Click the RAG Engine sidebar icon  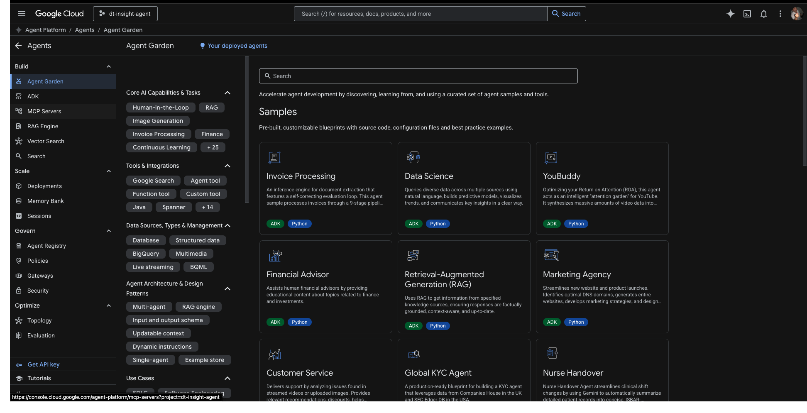(19, 126)
